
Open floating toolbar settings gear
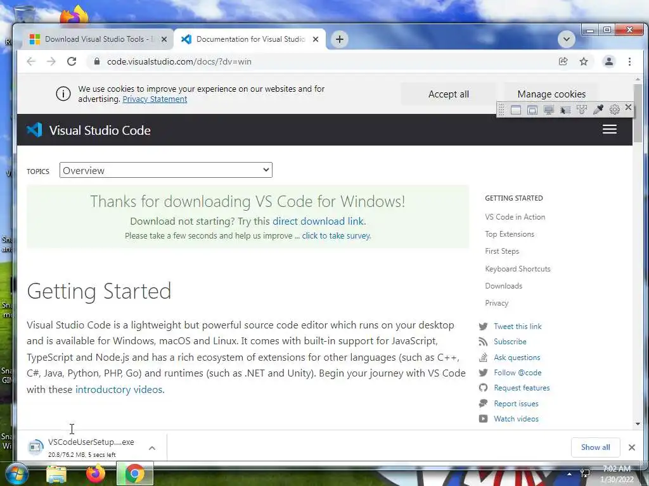point(615,109)
